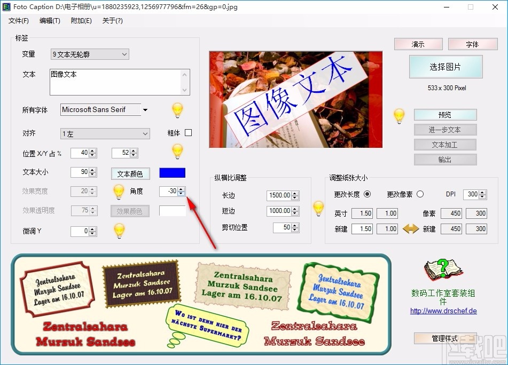Viewport: 508px width, 365px height.
Task: Select the 更改长度 radio button
Action: pyautogui.click(x=367, y=194)
